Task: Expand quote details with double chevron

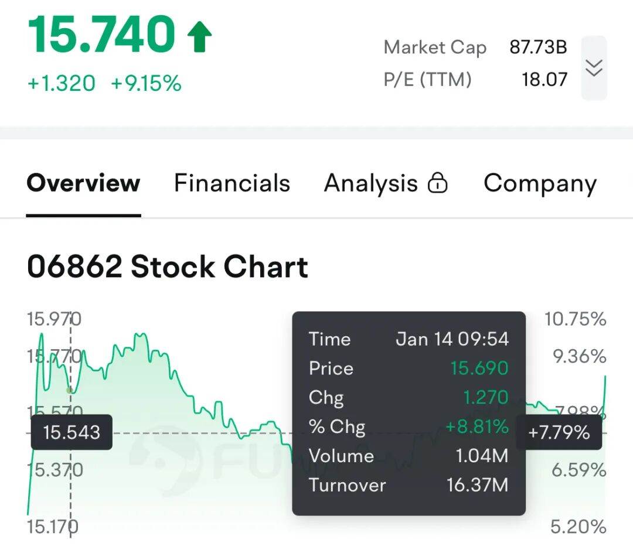Action: coord(594,68)
